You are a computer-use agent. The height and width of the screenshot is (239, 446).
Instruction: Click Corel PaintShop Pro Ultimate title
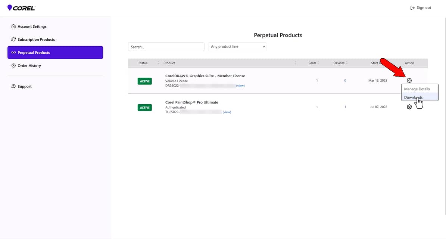[x=192, y=102]
